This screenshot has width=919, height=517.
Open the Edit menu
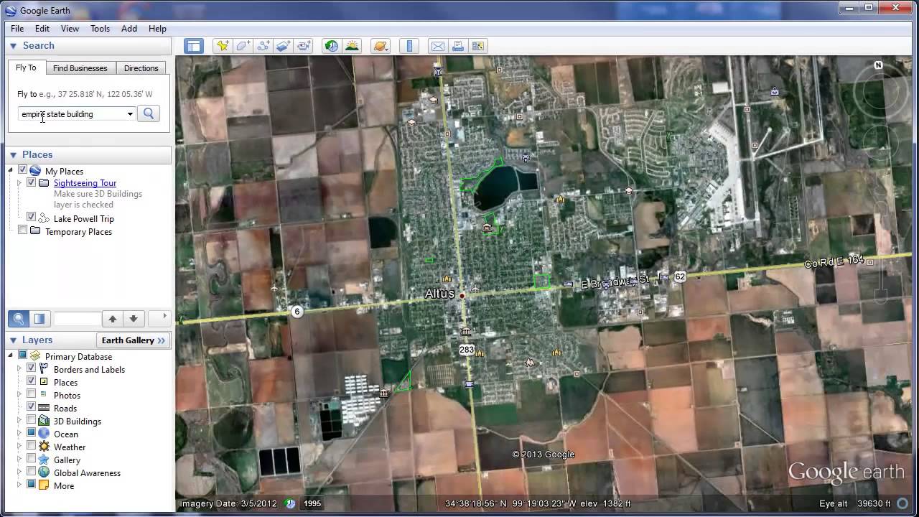pyautogui.click(x=42, y=29)
